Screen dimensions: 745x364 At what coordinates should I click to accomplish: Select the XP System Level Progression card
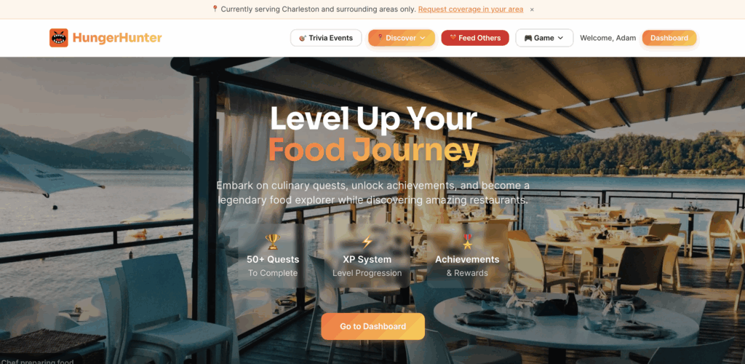coord(367,256)
